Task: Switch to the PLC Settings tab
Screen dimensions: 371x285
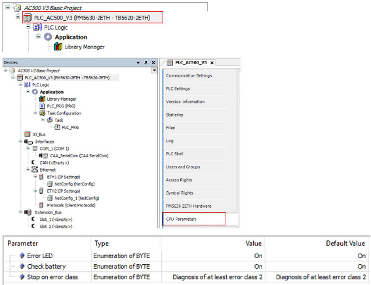Action: pyautogui.click(x=178, y=88)
